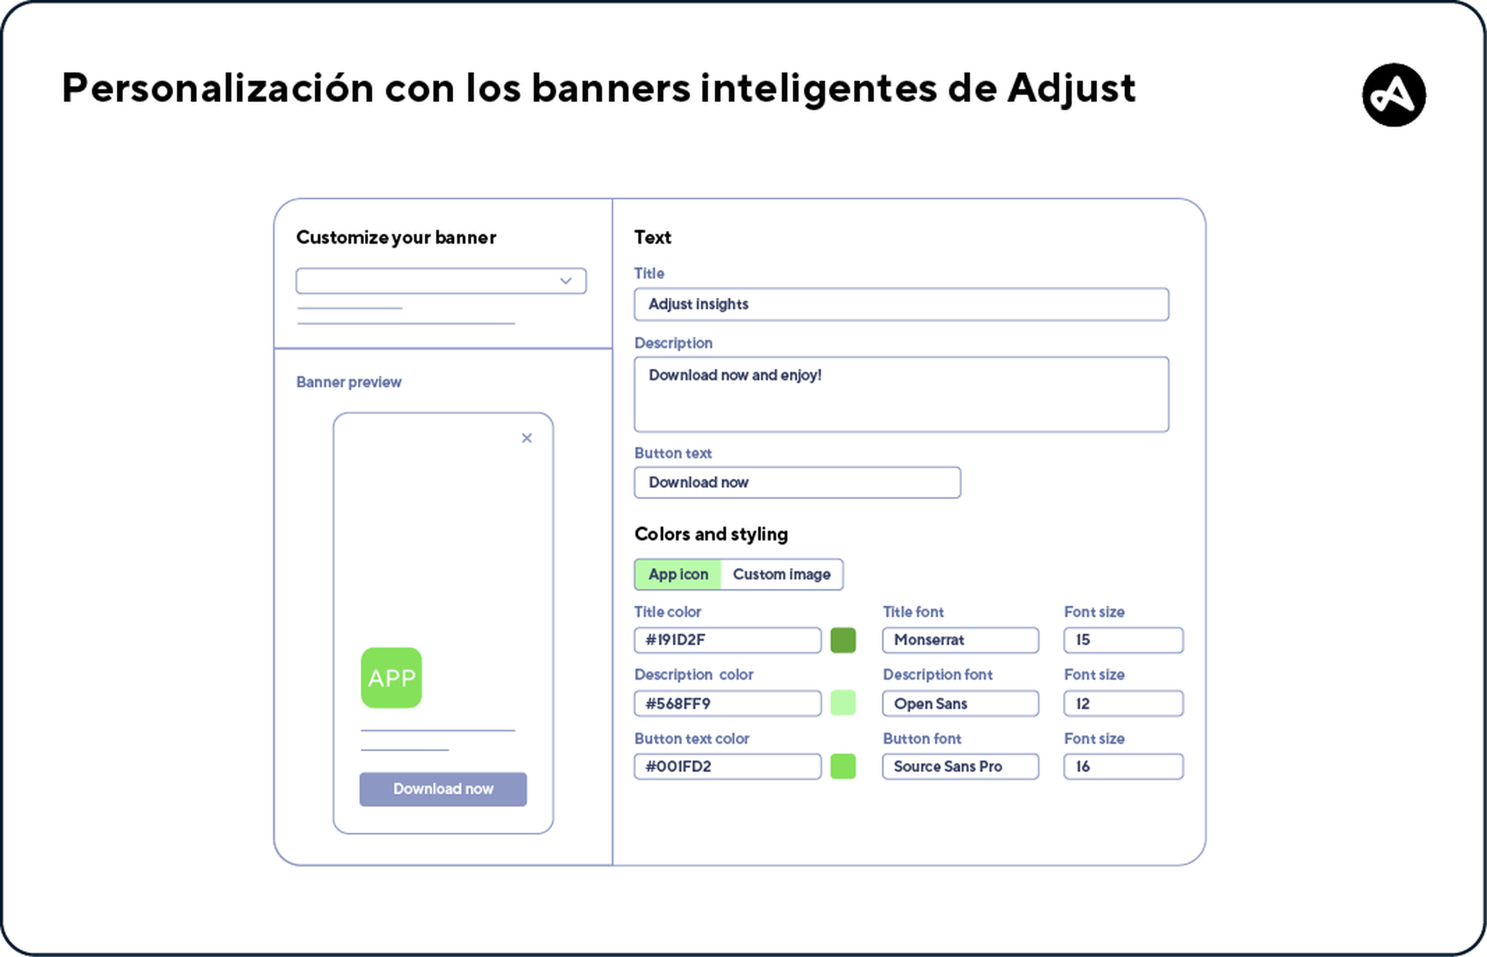Click the Title font label
This screenshot has width=1487, height=957.
(913, 612)
